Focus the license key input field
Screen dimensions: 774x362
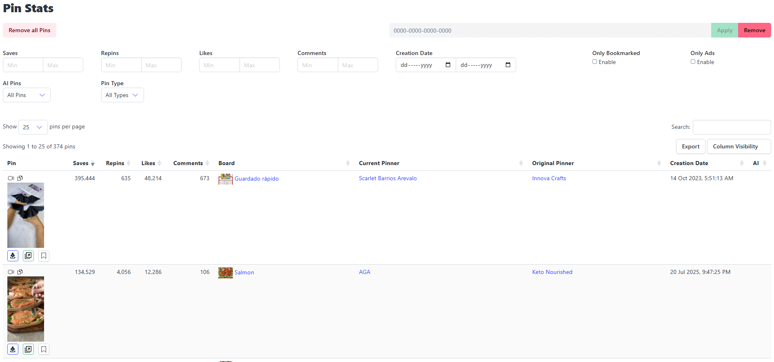[x=550, y=30]
